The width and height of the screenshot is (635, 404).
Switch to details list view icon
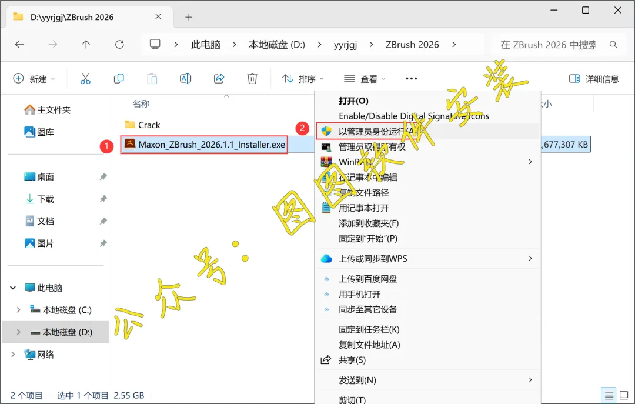[609, 395]
